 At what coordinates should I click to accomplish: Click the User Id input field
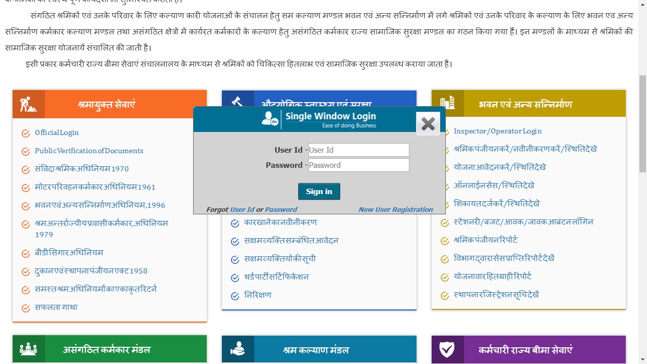pyautogui.click(x=358, y=150)
